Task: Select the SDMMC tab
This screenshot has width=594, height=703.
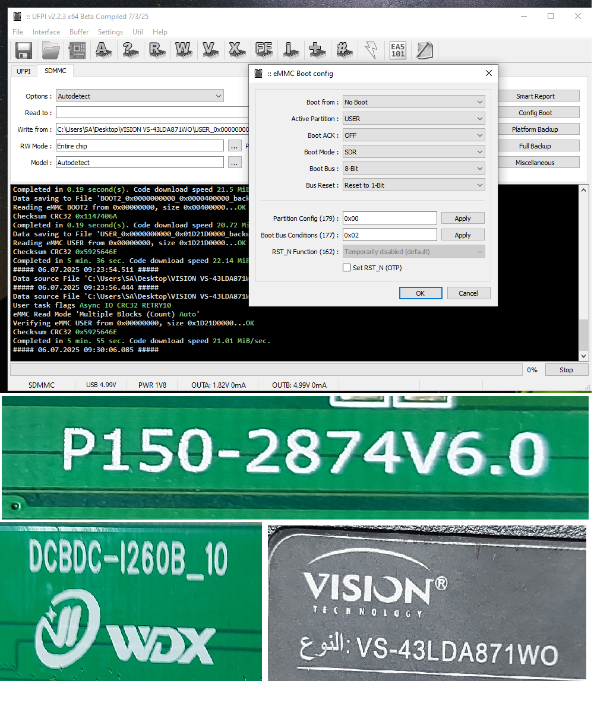Action: click(55, 71)
